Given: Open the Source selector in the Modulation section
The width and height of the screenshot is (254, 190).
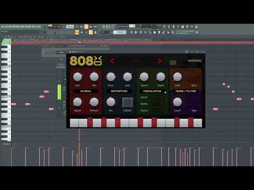Looking at the screenshot, I should pos(158,110).
